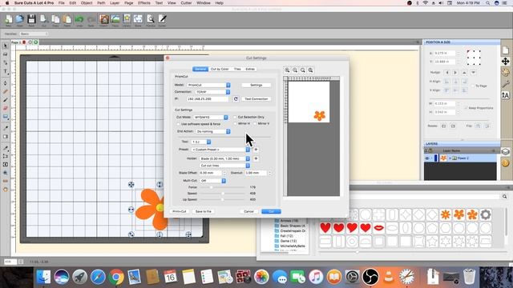Switch to Extras tab
This screenshot has width=513, height=288.
coord(250,70)
